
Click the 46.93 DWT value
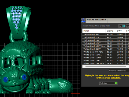pos(120,49)
